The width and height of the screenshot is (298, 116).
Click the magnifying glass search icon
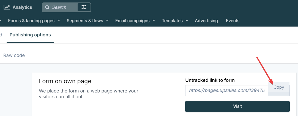[47, 7]
